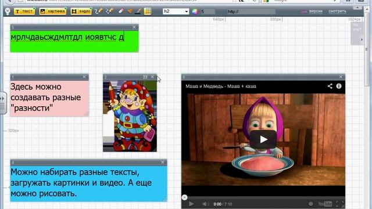Add a text block with 'текст' button

[x=24, y=11]
